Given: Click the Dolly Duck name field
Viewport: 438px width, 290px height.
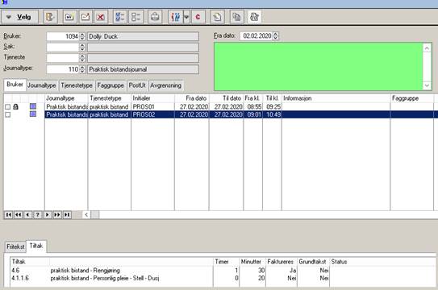Looking at the screenshot, I should click(x=143, y=36).
